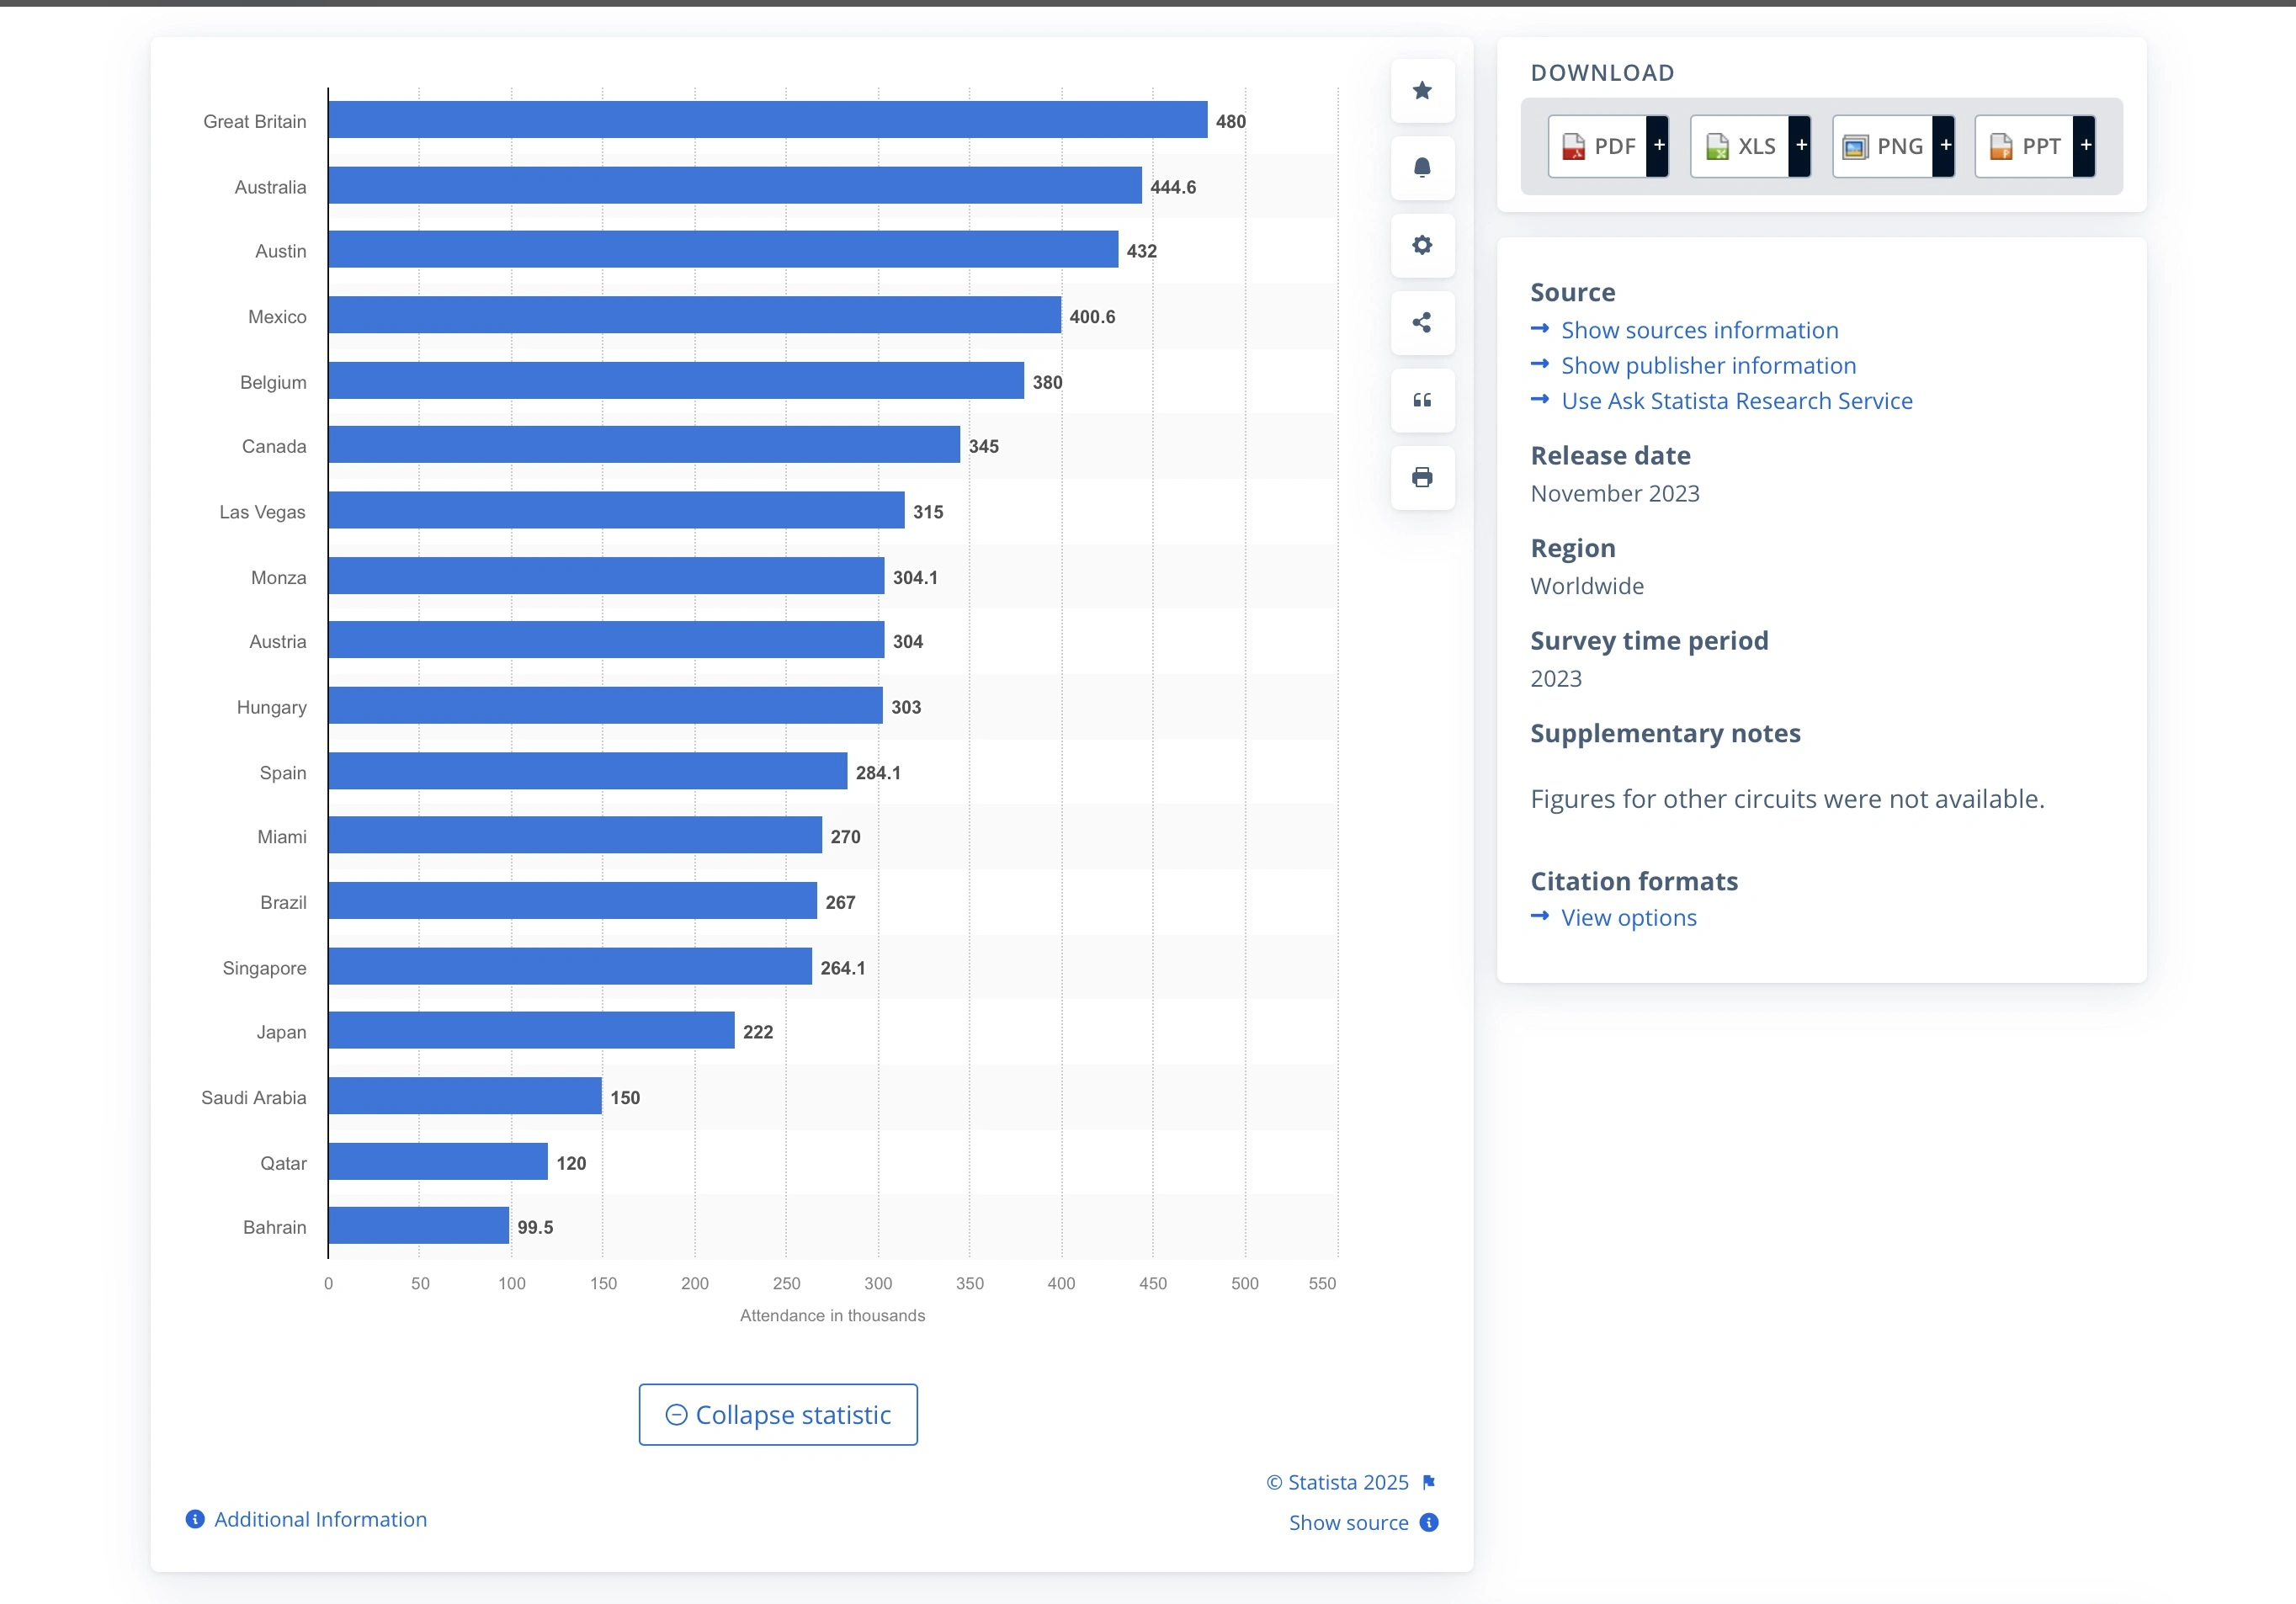Click the Bahrain attendance bar
Screen dimensions: 2296x1604
[x=418, y=1225]
